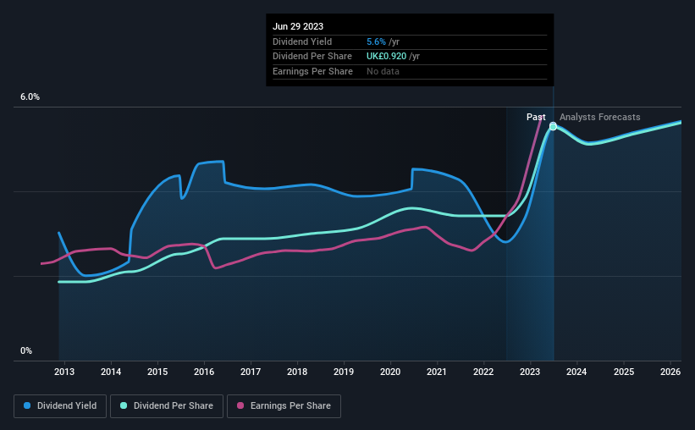Click the tooltip date 'Jun 29 2023'

coord(298,26)
